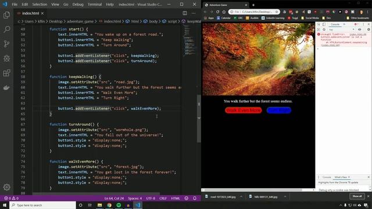Open View menu in VS Code
The image size is (372, 209).
[55, 4]
